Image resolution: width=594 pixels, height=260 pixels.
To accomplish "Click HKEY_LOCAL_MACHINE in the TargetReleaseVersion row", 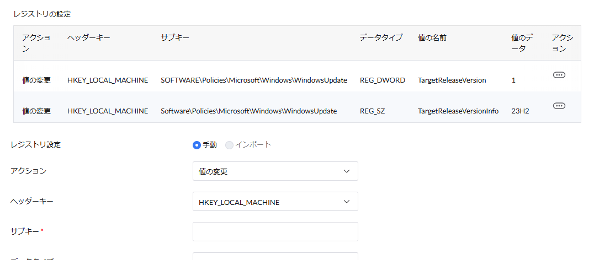I will [x=108, y=80].
